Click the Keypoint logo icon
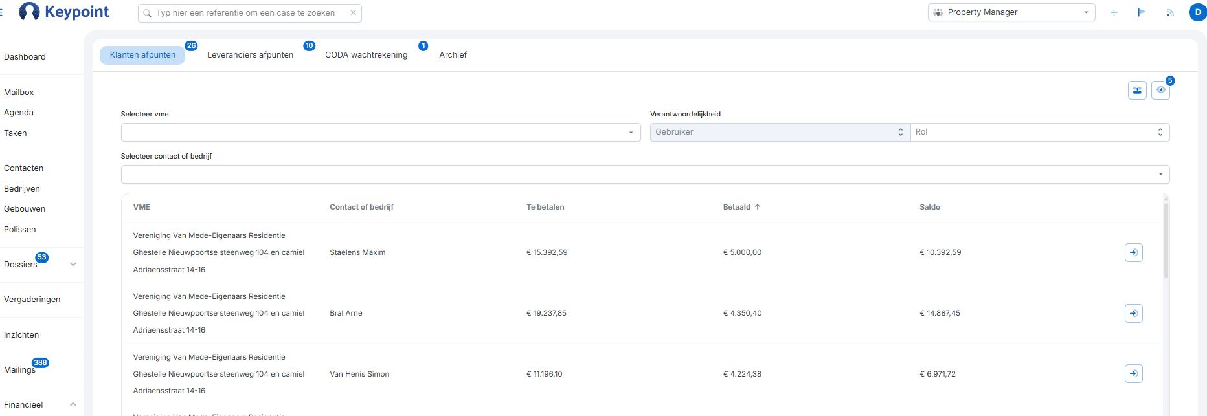This screenshot has width=1207, height=416. coord(29,12)
